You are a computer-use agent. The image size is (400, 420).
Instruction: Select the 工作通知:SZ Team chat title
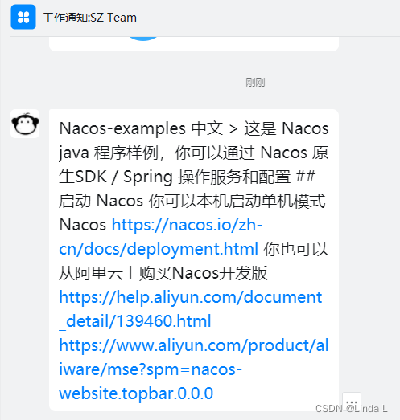click(x=89, y=18)
